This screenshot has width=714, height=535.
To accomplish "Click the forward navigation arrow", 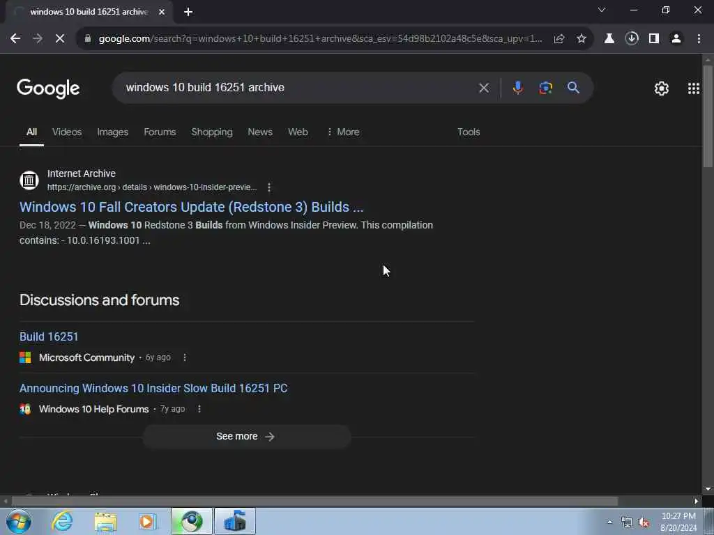I will pos(38,39).
